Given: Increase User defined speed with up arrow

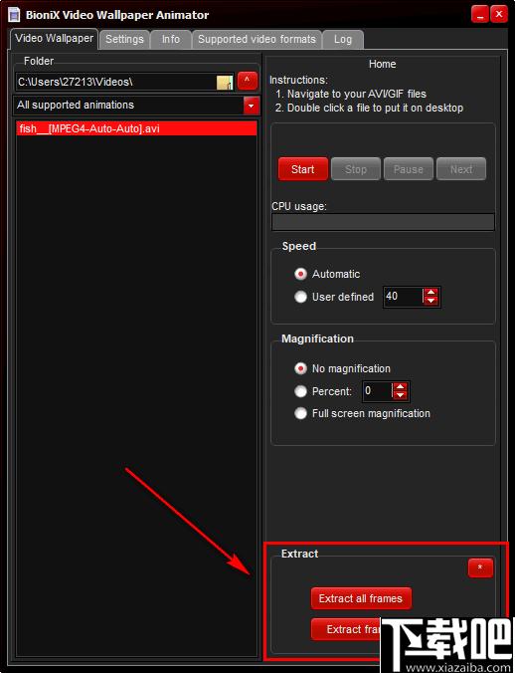Looking at the screenshot, I should click(x=431, y=292).
